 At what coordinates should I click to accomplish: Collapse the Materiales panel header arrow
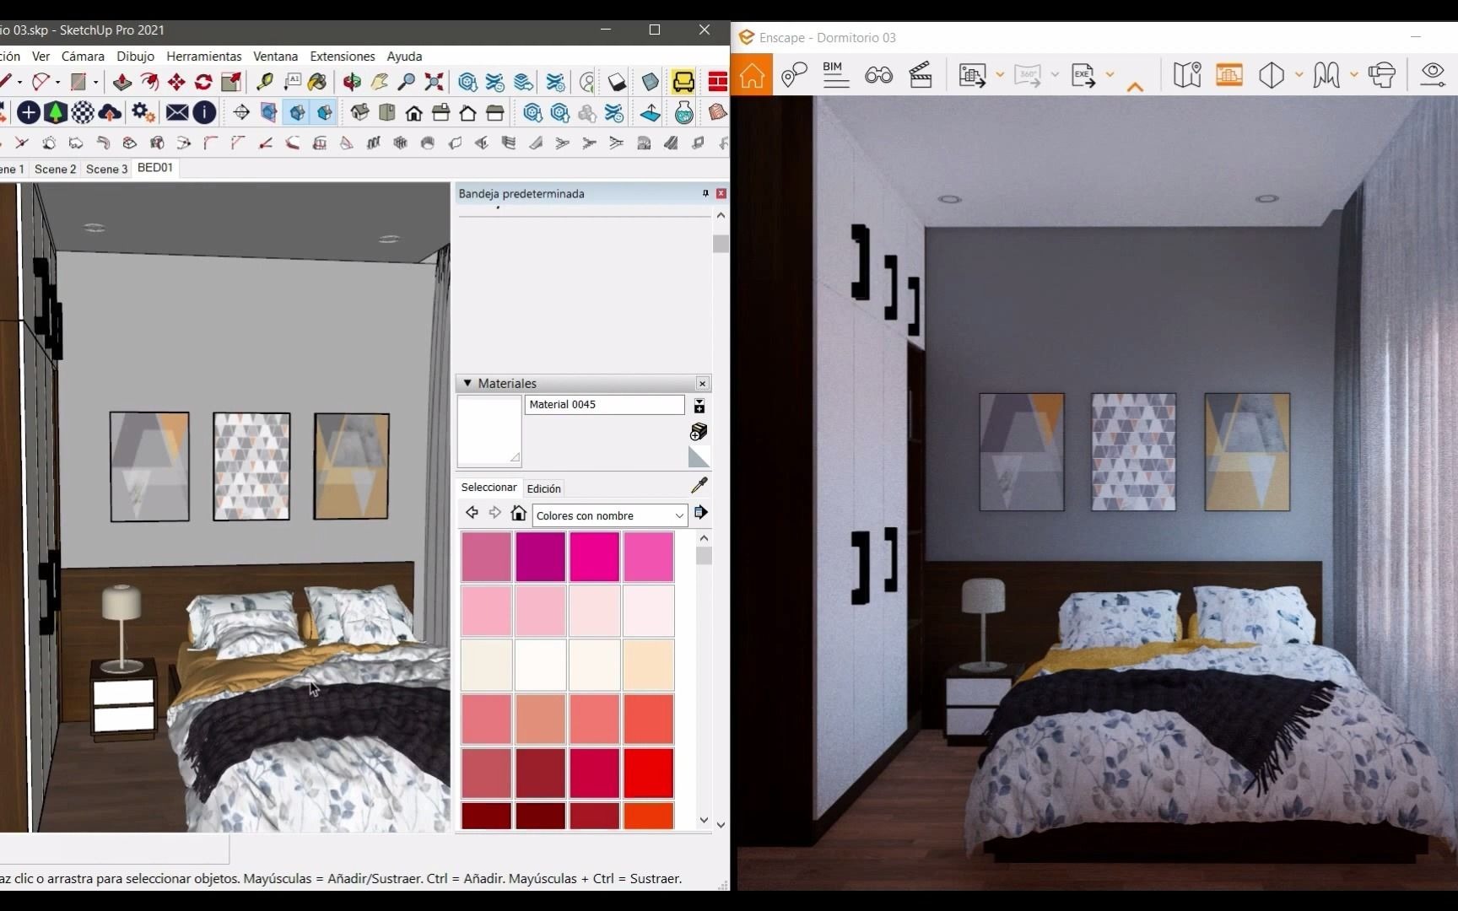(x=467, y=383)
